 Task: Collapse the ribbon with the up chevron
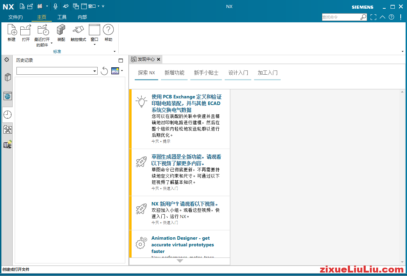[383, 17]
